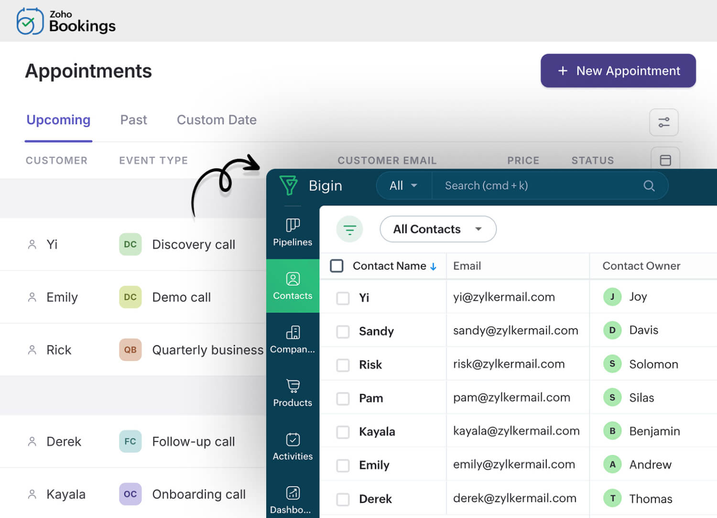Click email risk@zylkermail.com
Screen dimensions: 717x518
pos(509,364)
